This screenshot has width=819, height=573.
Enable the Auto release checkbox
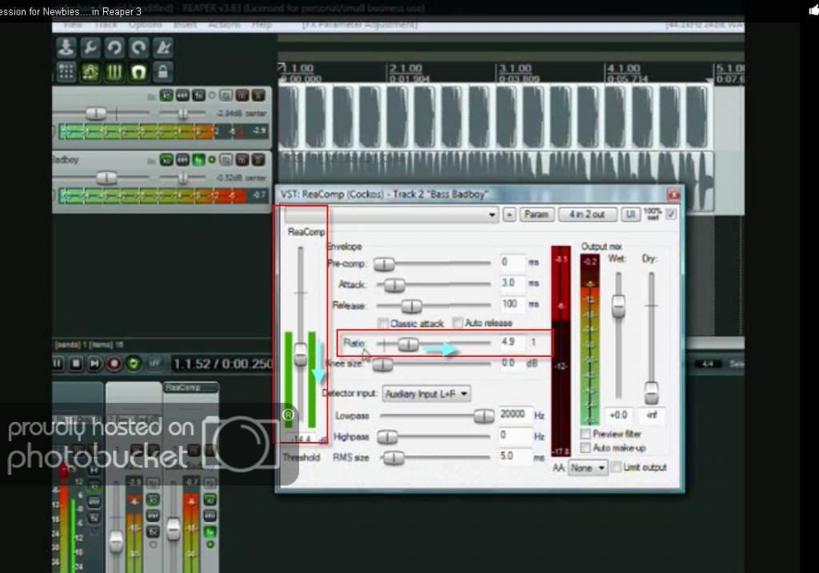point(457,324)
